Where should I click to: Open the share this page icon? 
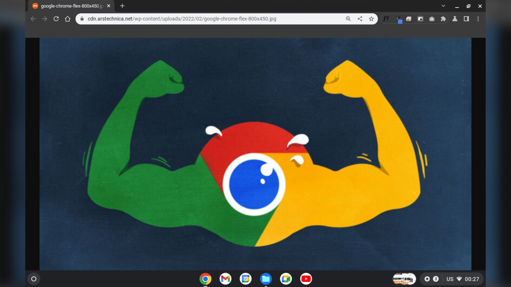[x=360, y=19]
